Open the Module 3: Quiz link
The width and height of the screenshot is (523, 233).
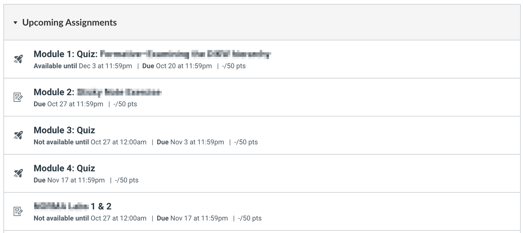pyautogui.click(x=64, y=130)
